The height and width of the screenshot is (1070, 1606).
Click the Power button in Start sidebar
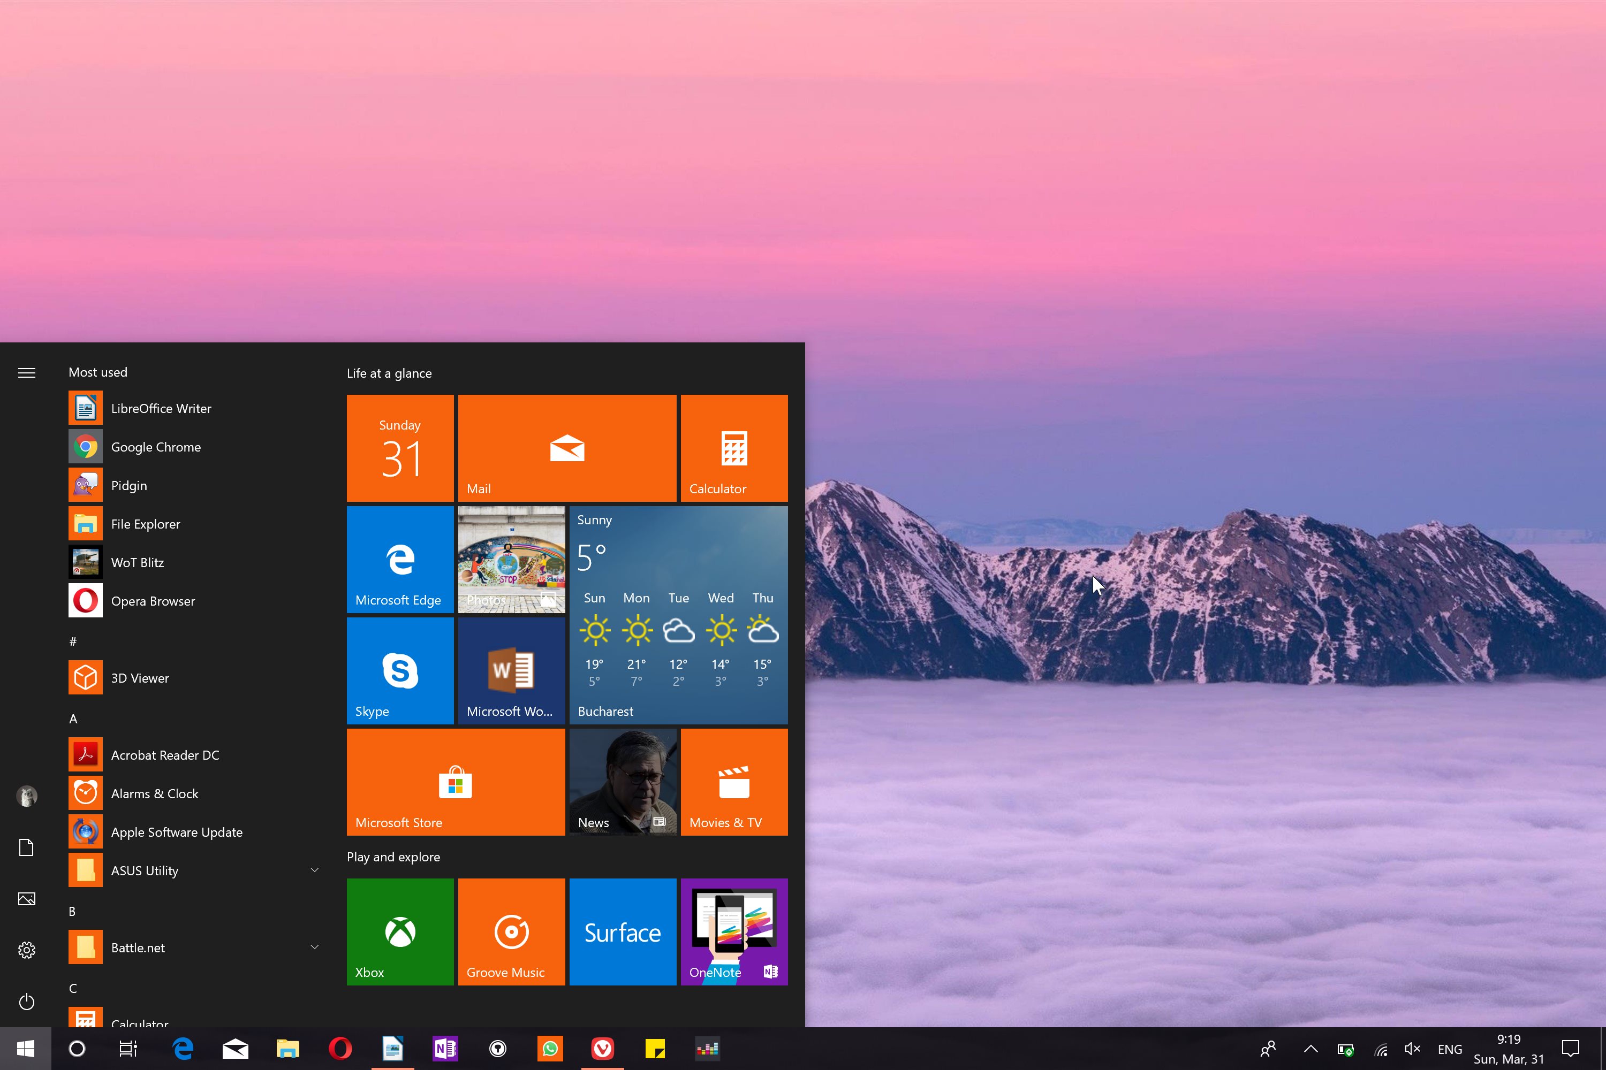coord(27,1002)
